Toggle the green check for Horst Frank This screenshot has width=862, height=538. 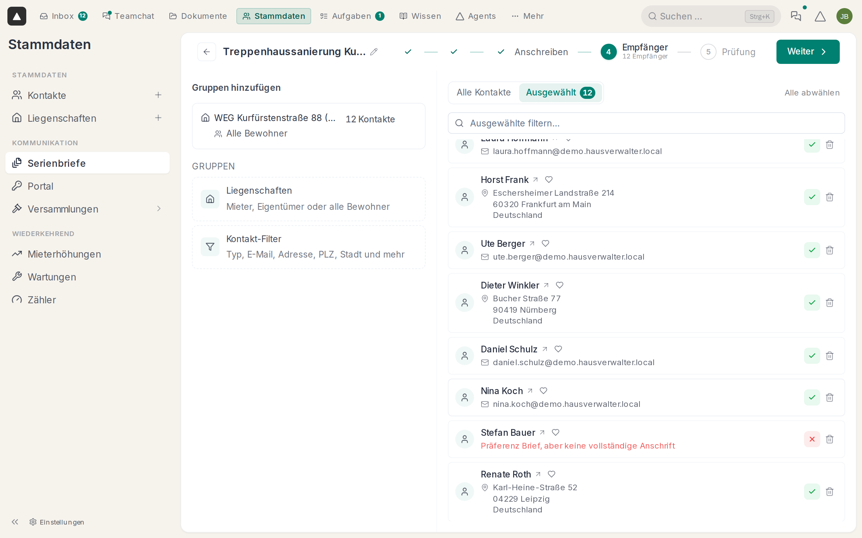click(812, 197)
